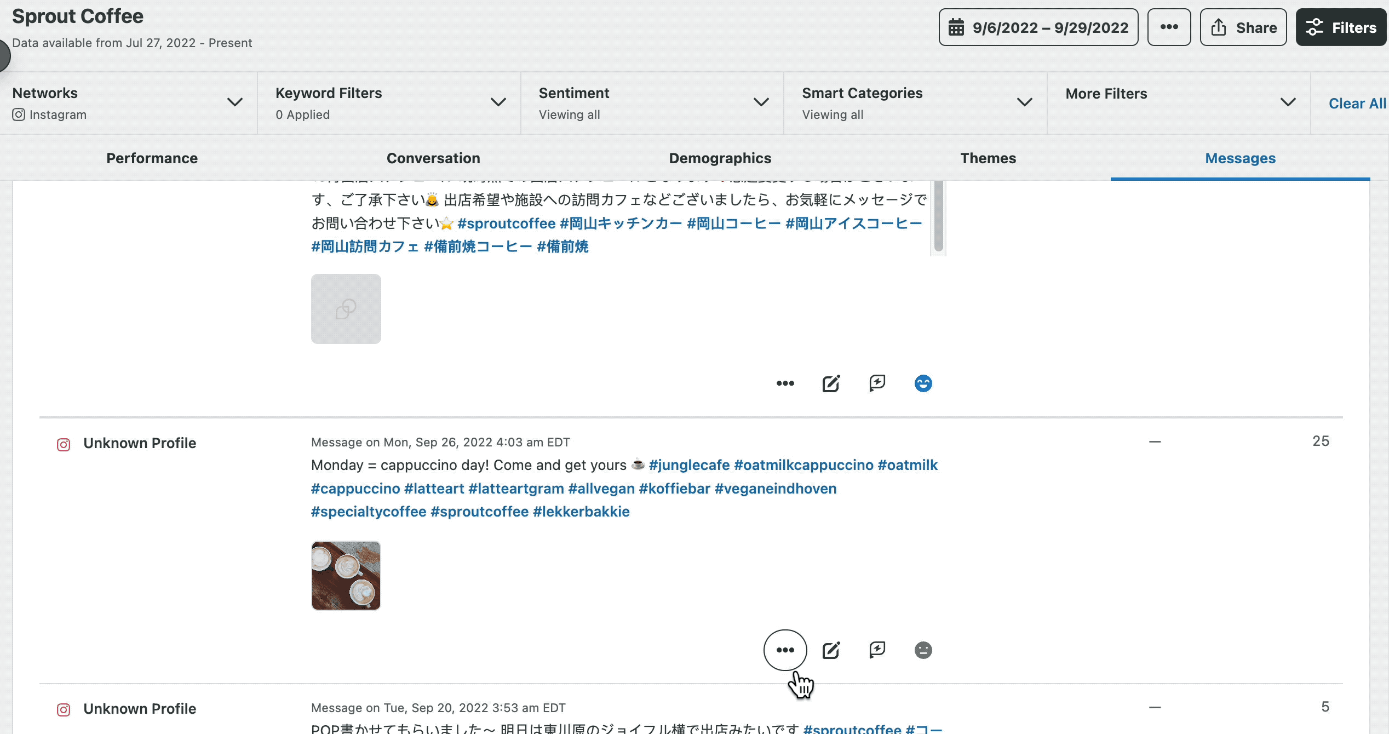Click the Instagram icon under Networks
The height and width of the screenshot is (734, 1389).
(x=19, y=114)
